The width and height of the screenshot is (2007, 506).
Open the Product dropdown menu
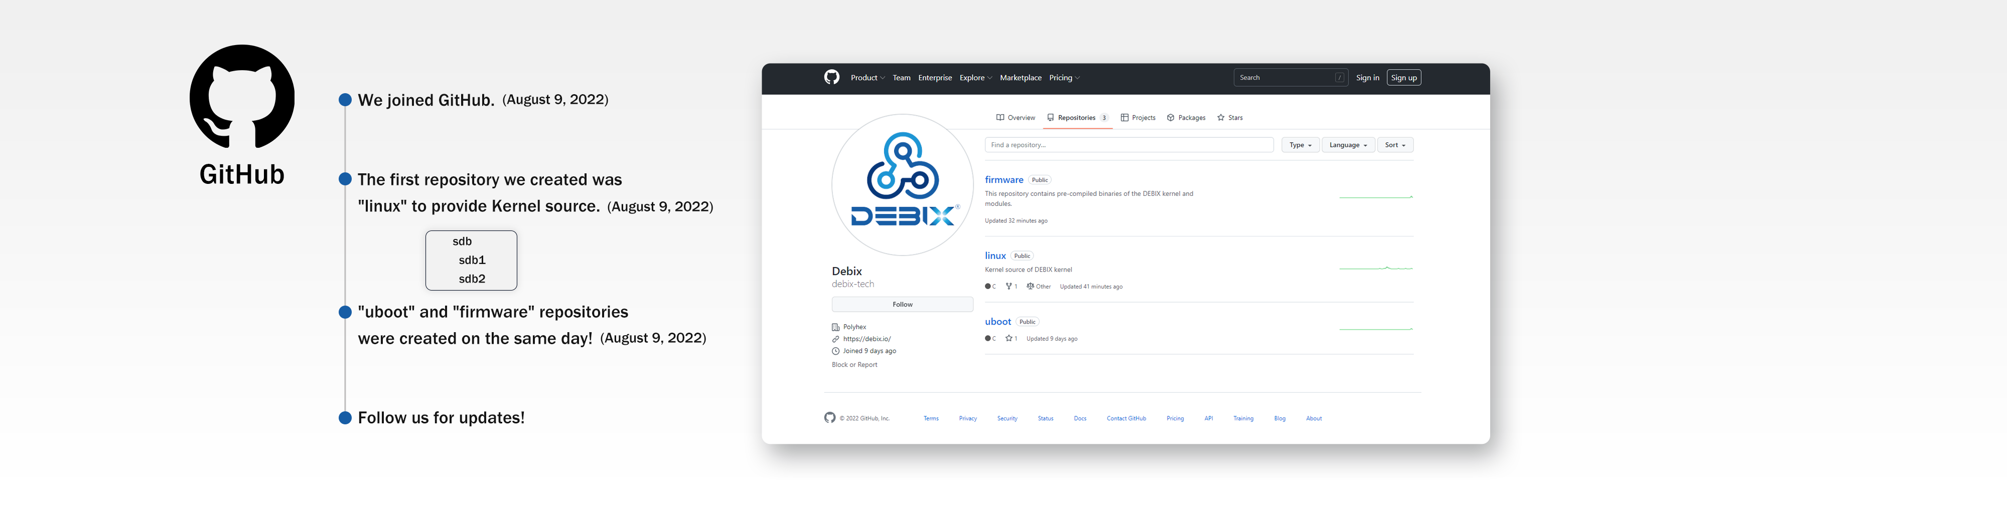867,78
